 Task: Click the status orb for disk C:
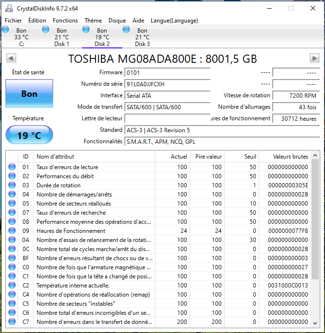point(6,30)
